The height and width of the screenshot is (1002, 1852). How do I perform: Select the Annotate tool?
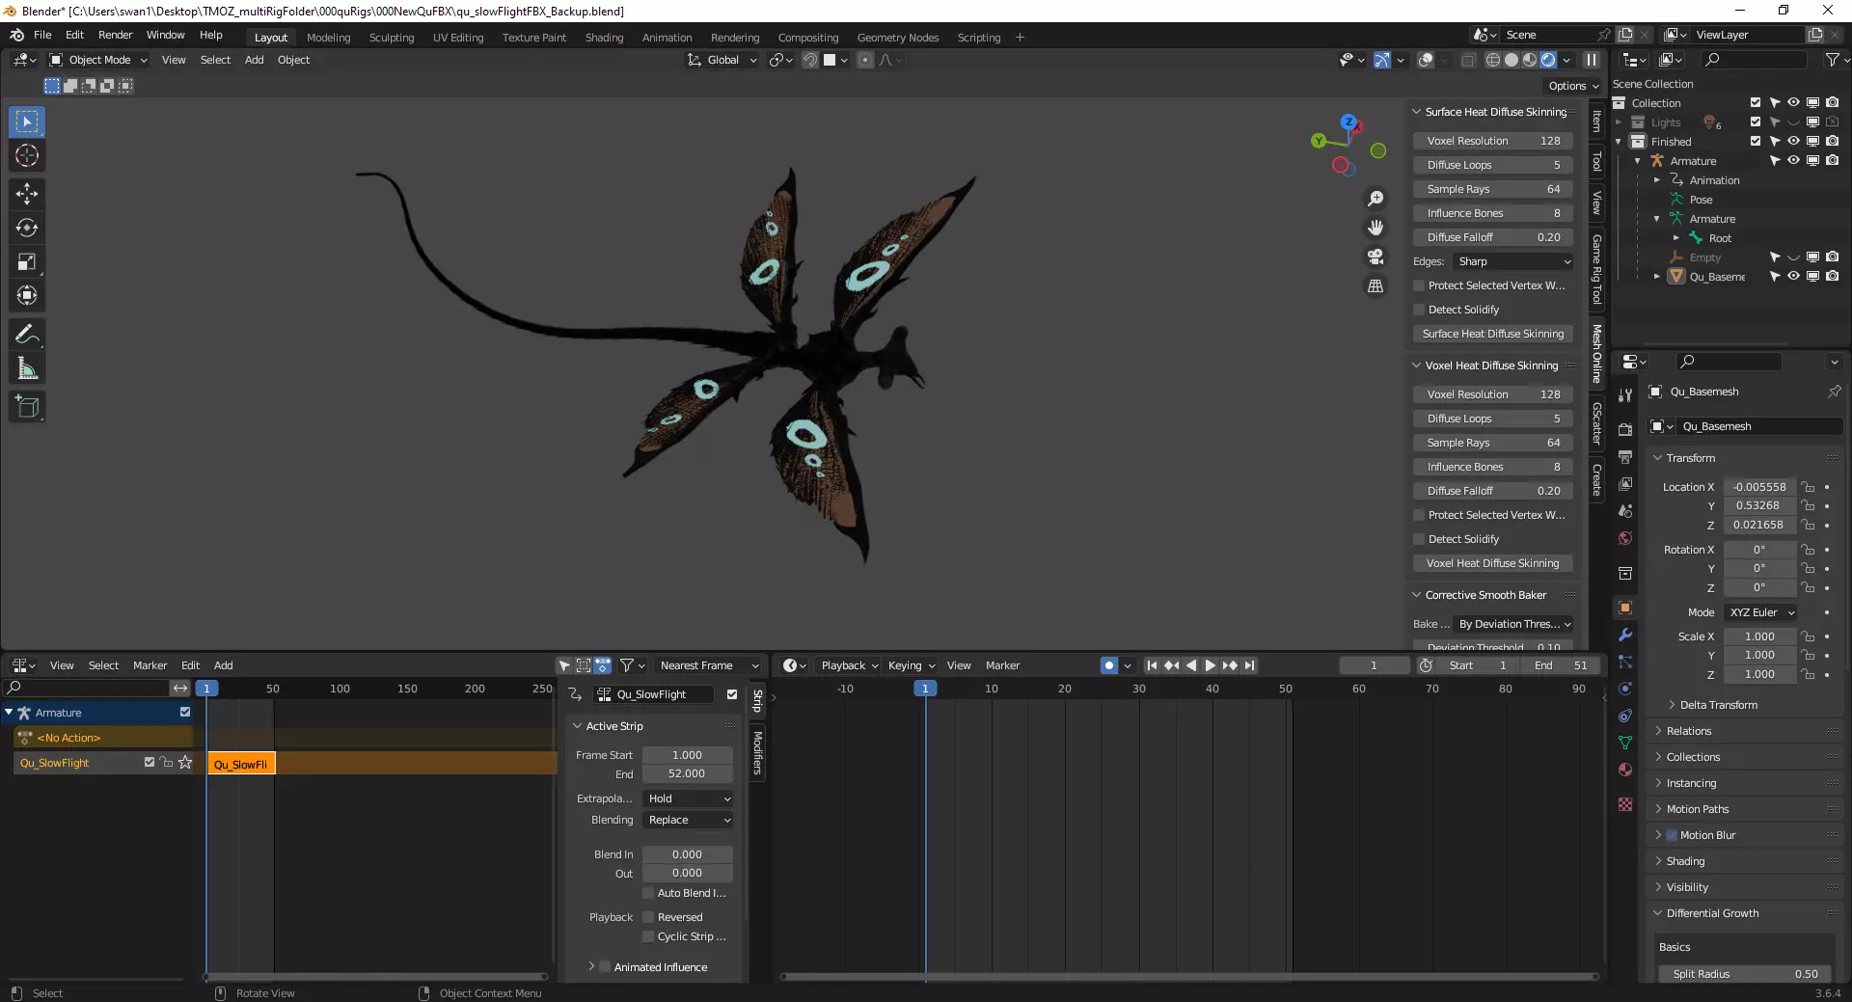point(27,335)
